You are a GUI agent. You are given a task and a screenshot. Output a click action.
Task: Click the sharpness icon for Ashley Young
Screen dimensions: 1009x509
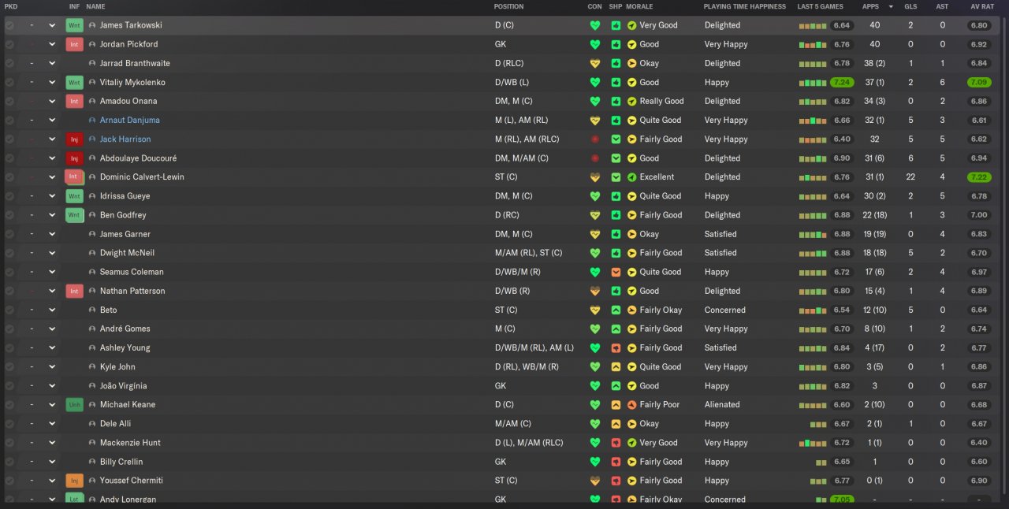tap(616, 348)
